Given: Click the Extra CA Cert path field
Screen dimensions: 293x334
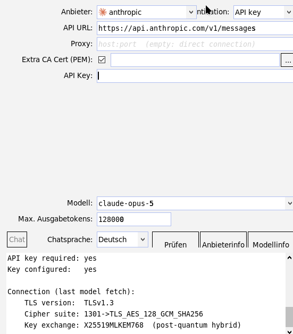Looking at the screenshot, I should point(195,60).
